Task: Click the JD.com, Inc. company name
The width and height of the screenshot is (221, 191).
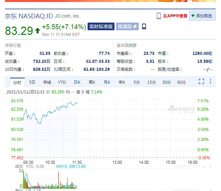Action: click(67, 16)
